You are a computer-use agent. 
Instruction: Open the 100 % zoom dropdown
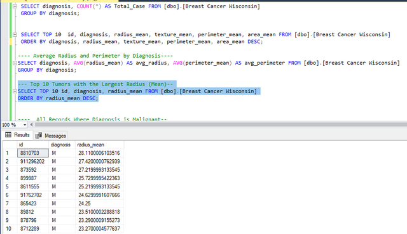(x=25, y=125)
